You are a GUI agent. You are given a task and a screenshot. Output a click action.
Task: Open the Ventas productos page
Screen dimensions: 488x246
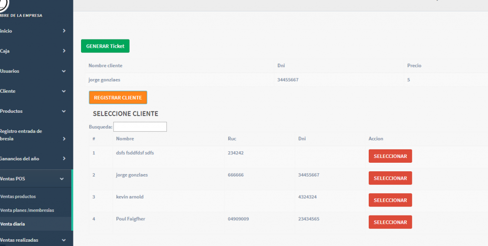pos(19,197)
